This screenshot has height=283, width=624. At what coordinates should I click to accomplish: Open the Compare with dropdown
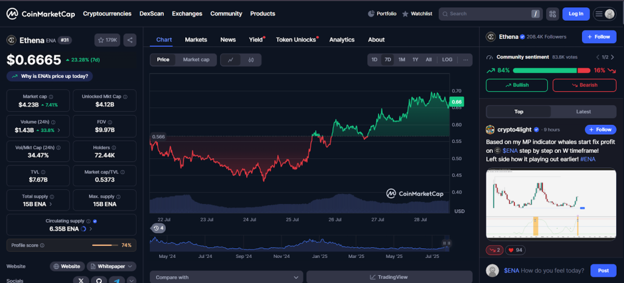227,277
